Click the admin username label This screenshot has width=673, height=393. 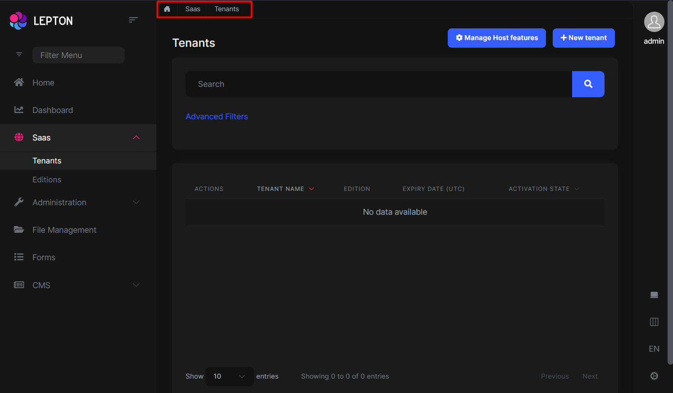[x=654, y=41]
